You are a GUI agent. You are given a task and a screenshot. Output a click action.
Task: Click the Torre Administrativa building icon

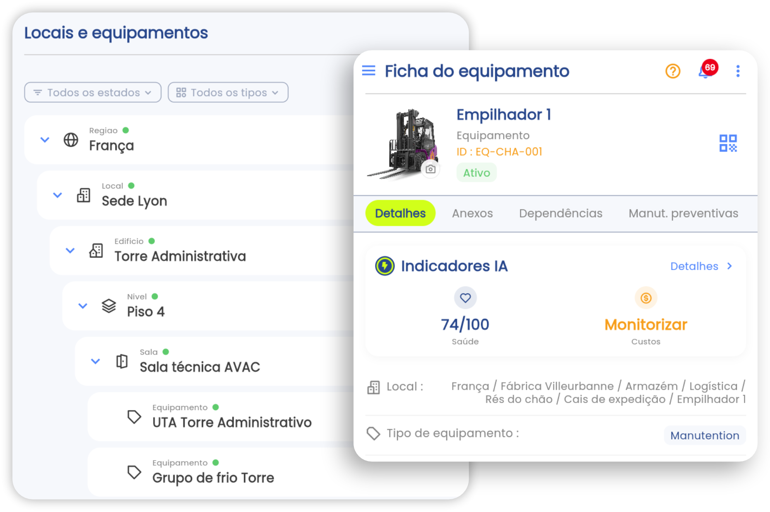96,251
